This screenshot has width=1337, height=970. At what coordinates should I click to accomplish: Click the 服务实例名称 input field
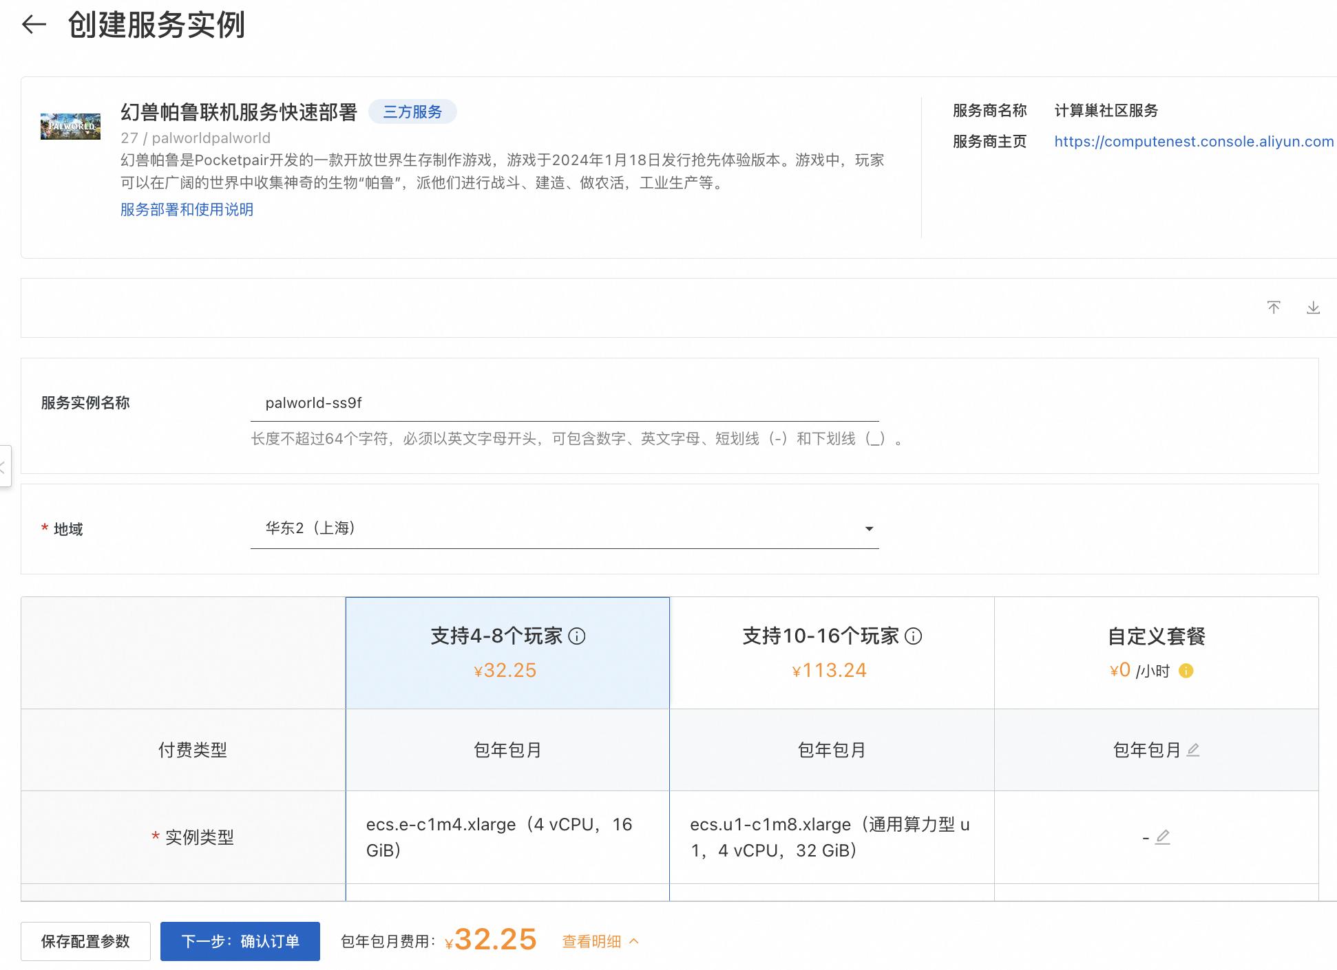point(565,403)
